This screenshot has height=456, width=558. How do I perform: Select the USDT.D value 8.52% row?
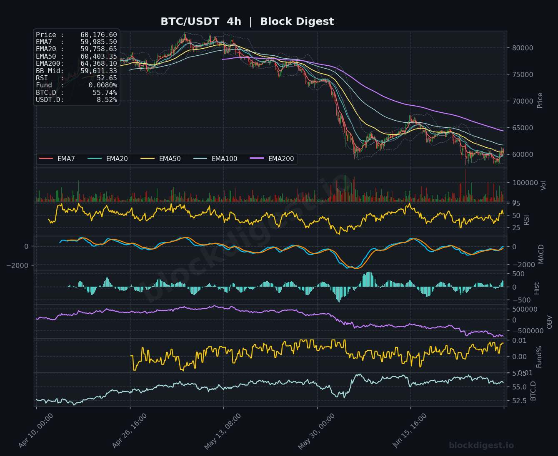(76, 100)
